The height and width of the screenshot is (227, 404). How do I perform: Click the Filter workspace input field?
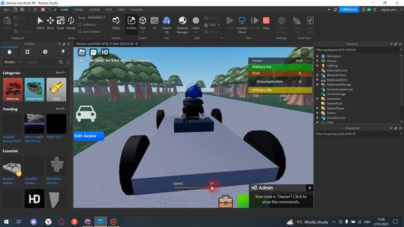[x=357, y=50]
